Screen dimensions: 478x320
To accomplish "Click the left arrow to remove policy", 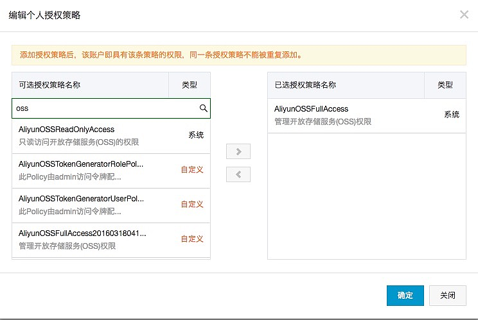I will click(x=239, y=174).
